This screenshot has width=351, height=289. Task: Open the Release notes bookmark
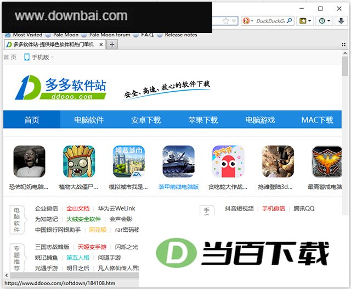click(x=177, y=35)
